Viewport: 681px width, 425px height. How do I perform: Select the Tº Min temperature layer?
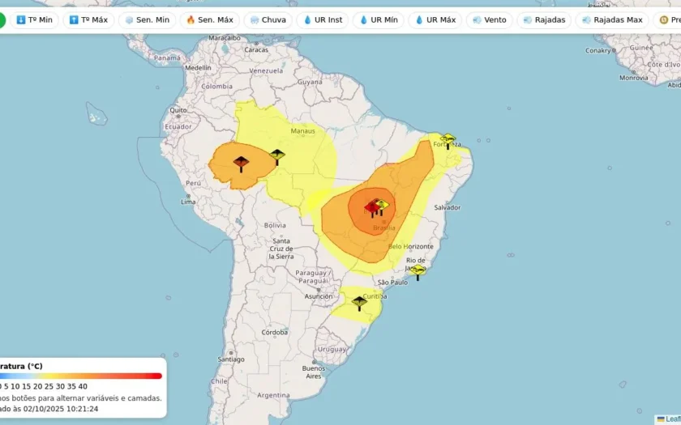(34, 20)
